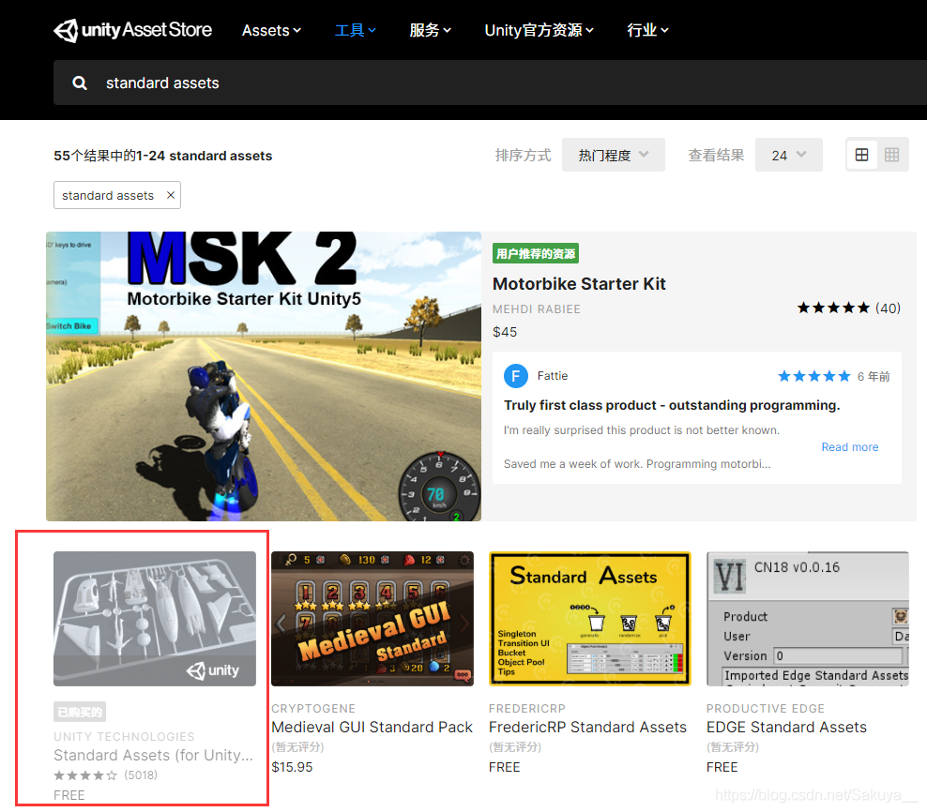Screen dimensions: 927x812
Task: Open the 24 results-per-page dropdown
Action: click(x=789, y=155)
